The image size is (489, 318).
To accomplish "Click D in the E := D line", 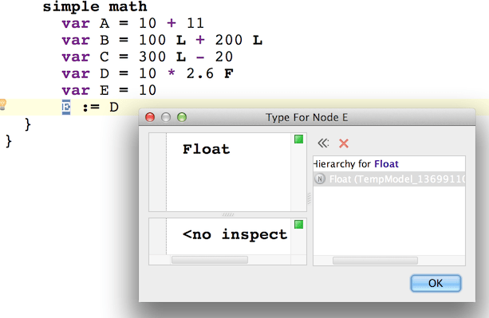I will click(x=114, y=107).
